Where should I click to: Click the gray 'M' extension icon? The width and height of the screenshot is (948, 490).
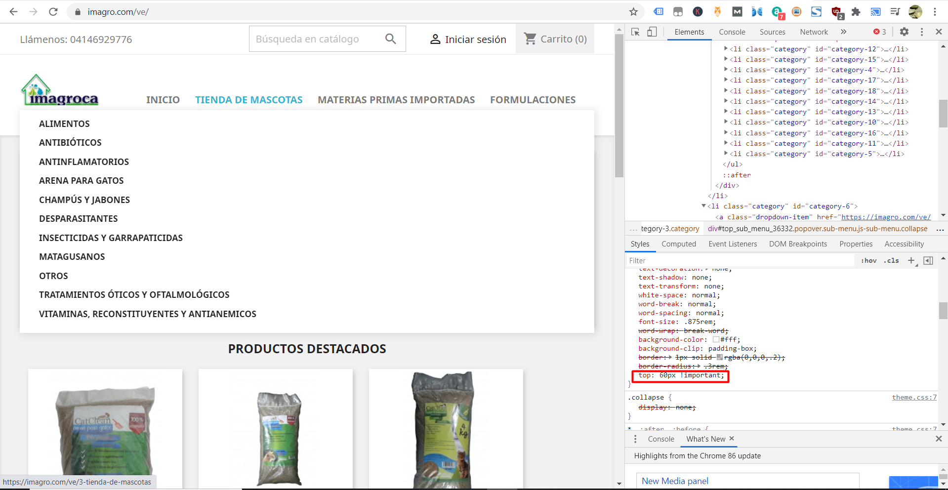click(738, 12)
